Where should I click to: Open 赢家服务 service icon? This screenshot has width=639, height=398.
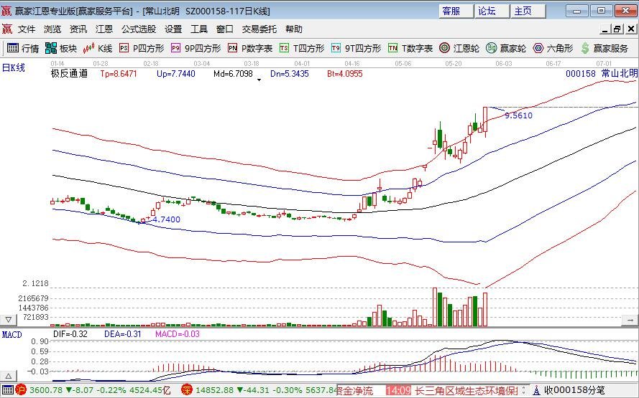click(604, 48)
